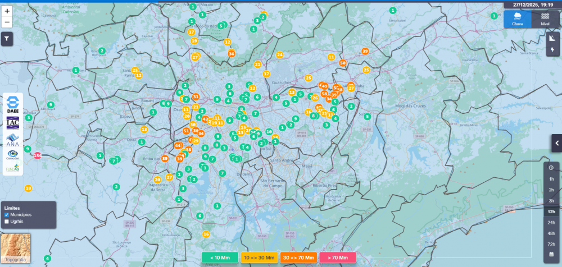Image resolution: width=562 pixels, height=267 pixels.
Task: Select the orange 58 station marker
Action: (x=324, y=94)
